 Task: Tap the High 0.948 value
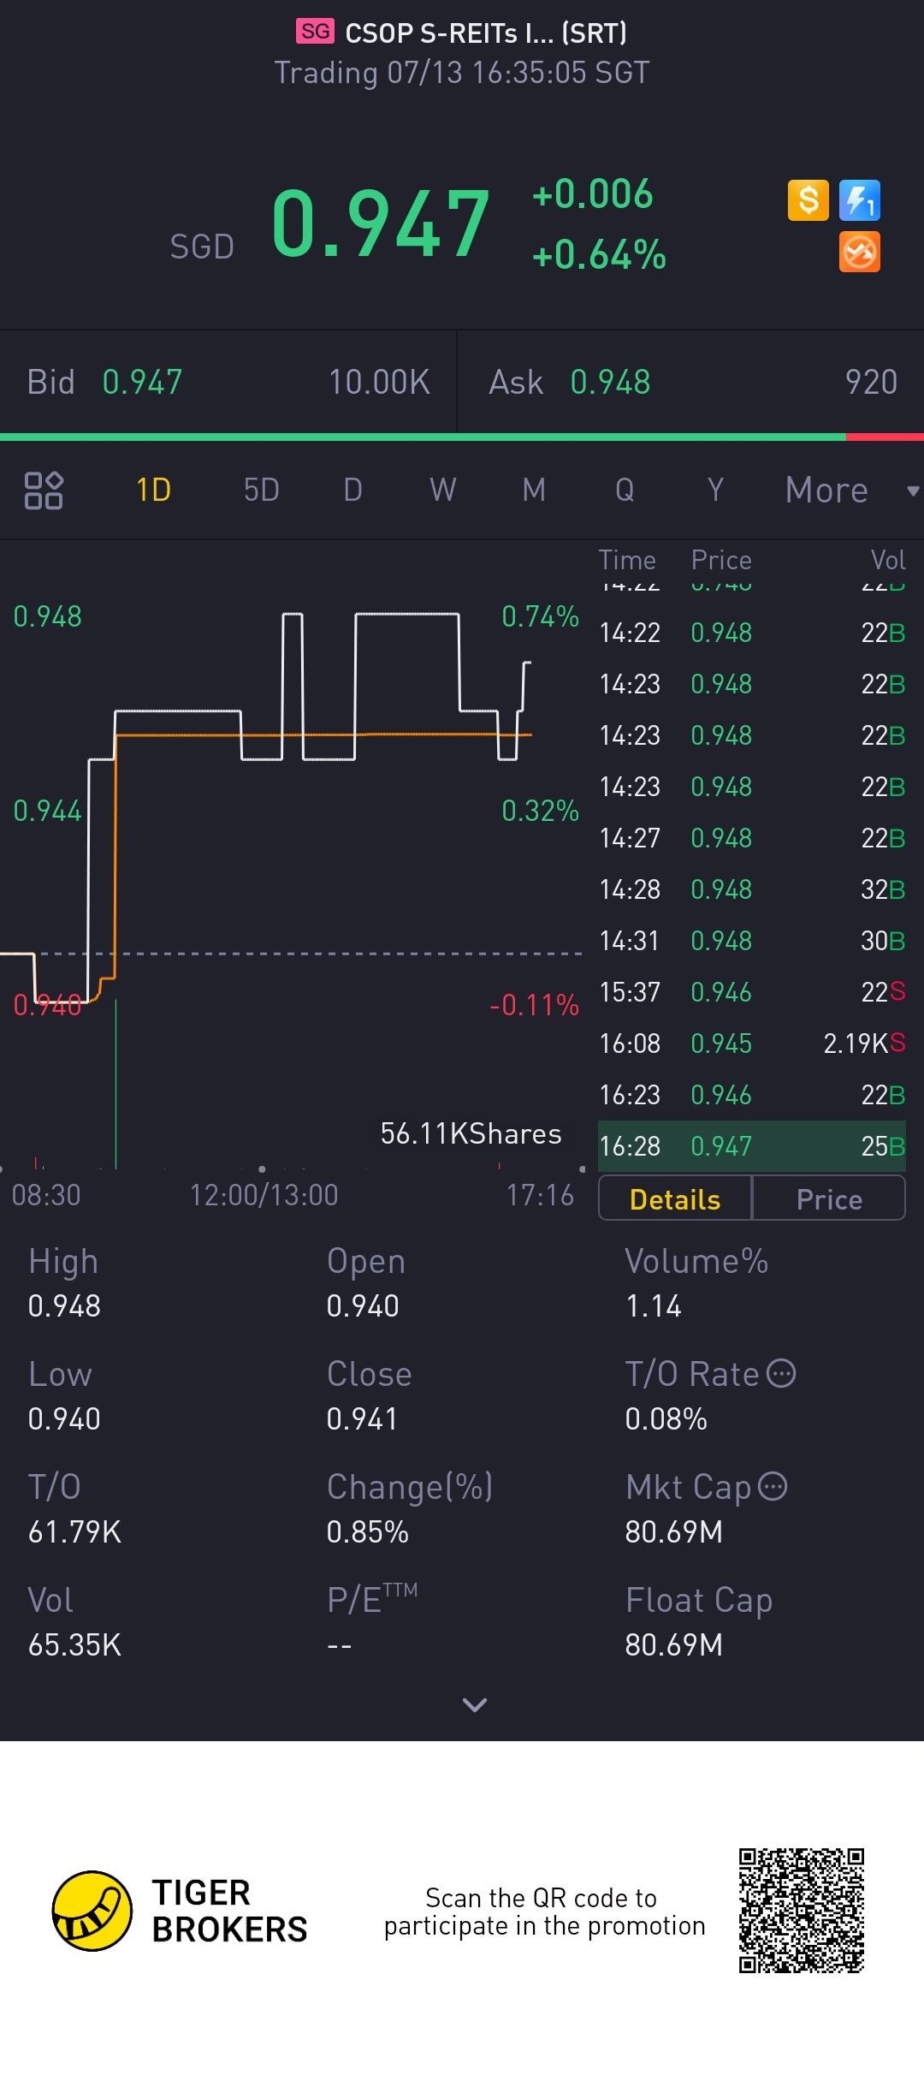click(x=64, y=1306)
